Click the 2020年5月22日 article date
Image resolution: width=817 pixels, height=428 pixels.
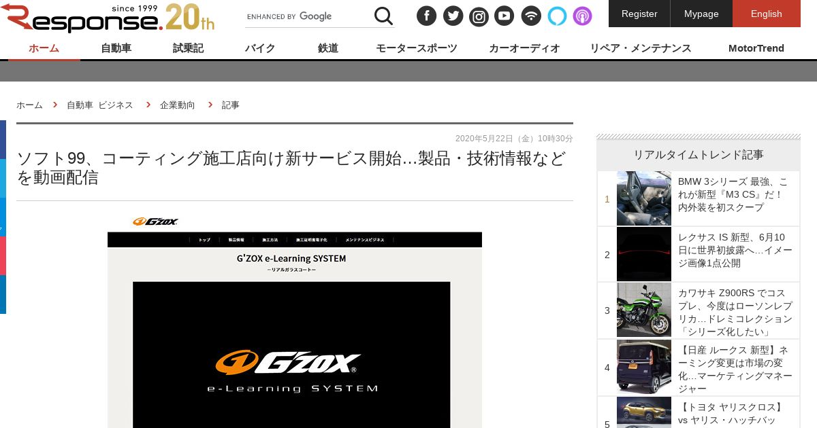pyautogui.click(x=514, y=139)
